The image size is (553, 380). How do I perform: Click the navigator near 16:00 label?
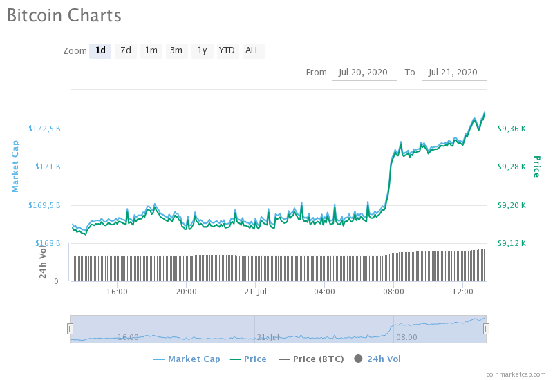click(128, 337)
